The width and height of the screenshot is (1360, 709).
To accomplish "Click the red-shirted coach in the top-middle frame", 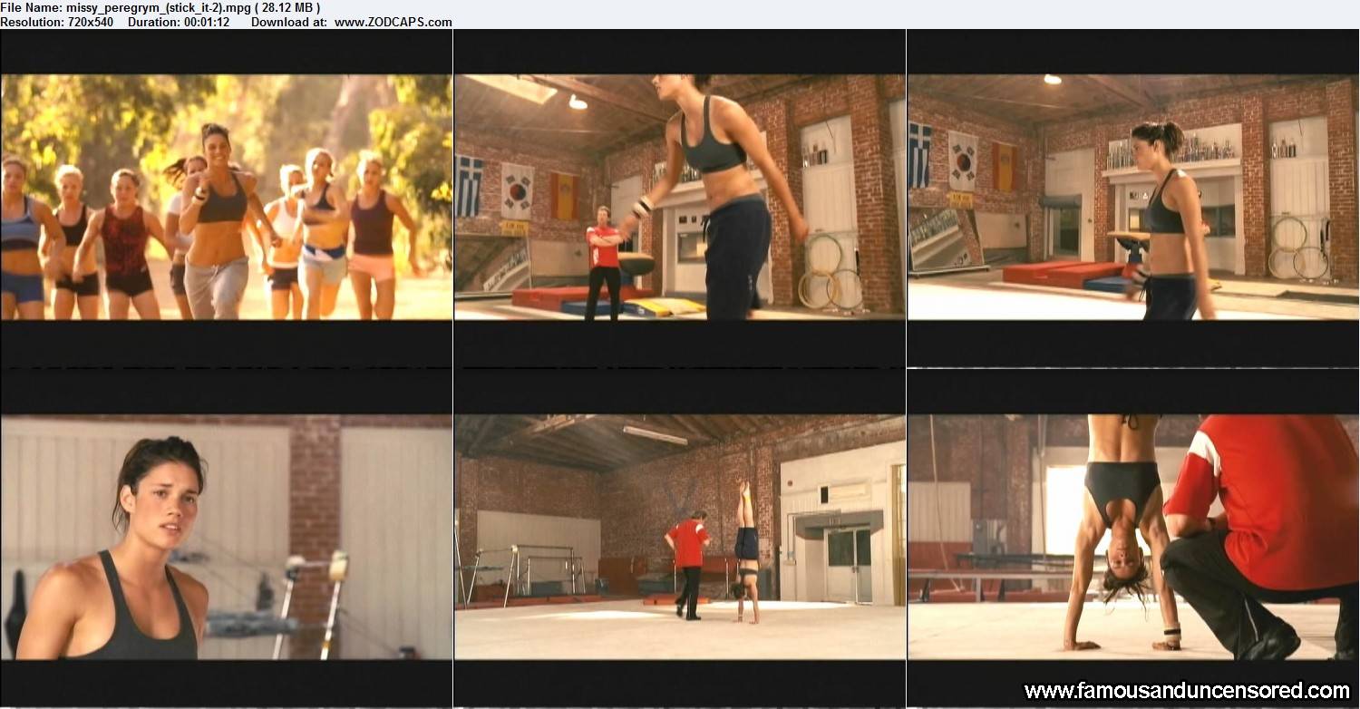I will pos(602,262).
